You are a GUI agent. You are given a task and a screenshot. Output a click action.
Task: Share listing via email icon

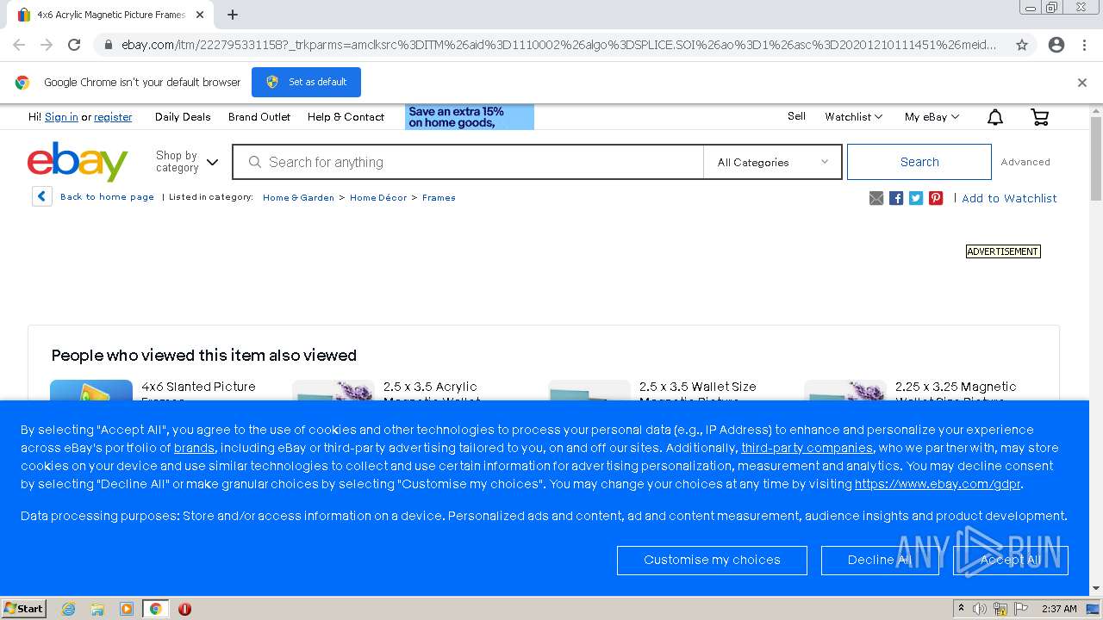(x=876, y=198)
